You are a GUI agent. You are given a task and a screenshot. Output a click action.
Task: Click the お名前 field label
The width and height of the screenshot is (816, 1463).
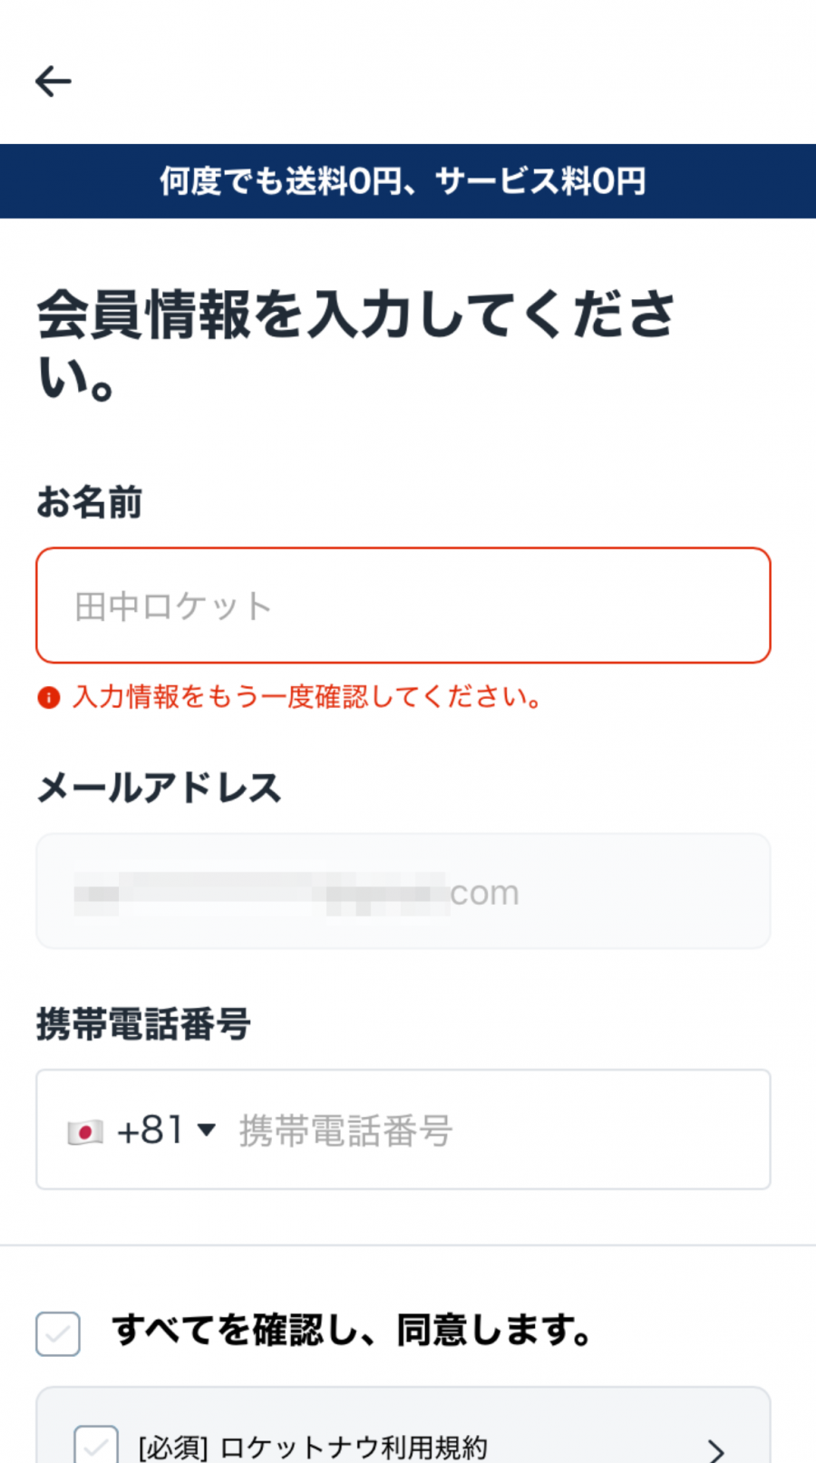(x=90, y=502)
